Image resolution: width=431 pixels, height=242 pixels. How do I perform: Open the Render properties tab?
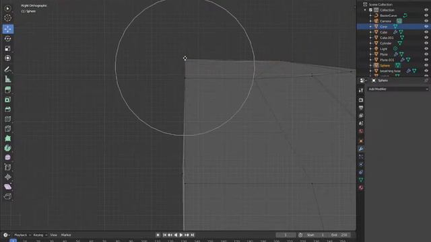click(361, 100)
